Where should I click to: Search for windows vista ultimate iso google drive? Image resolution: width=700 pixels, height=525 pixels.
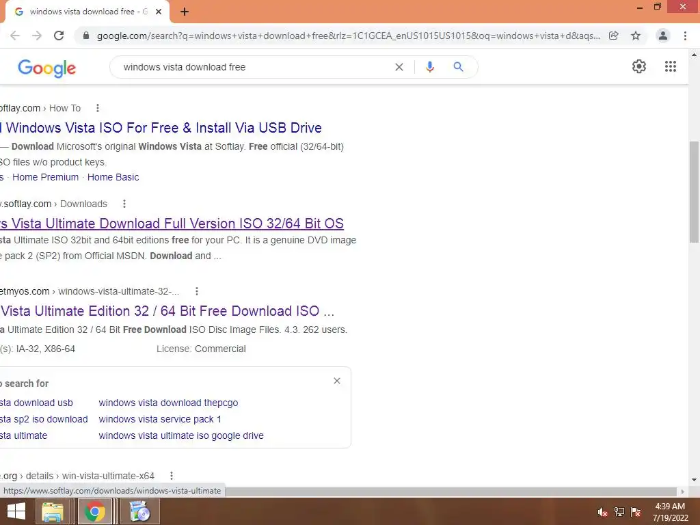pyautogui.click(x=181, y=435)
